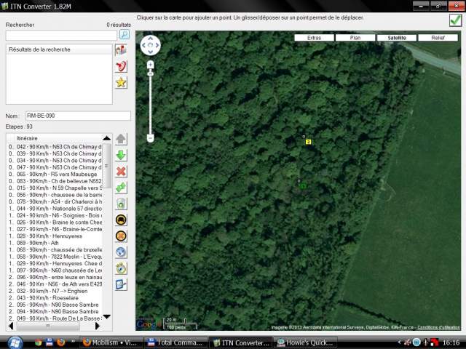Select step '069 - 90km/h - Ath'
The width and height of the screenshot is (466, 349).
[x=55, y=243]
